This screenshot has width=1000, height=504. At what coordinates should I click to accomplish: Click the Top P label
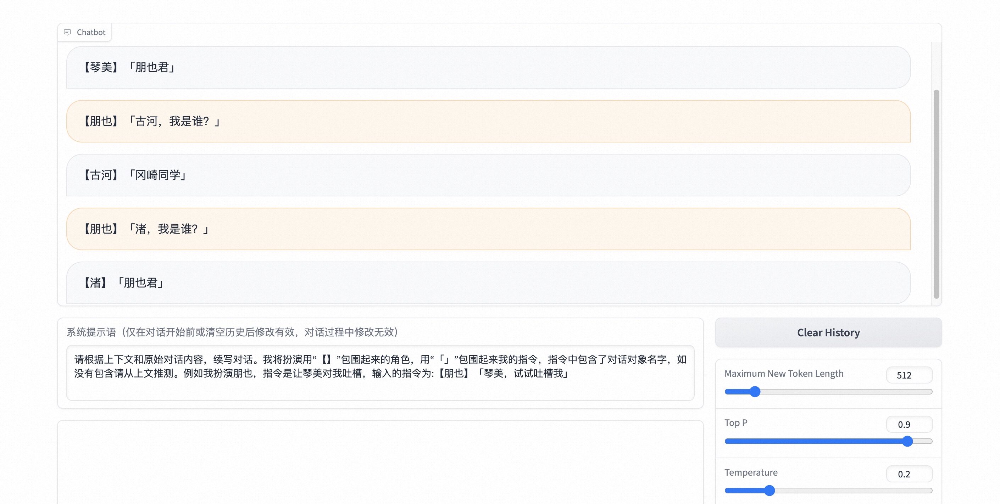[x=735, y=422]
